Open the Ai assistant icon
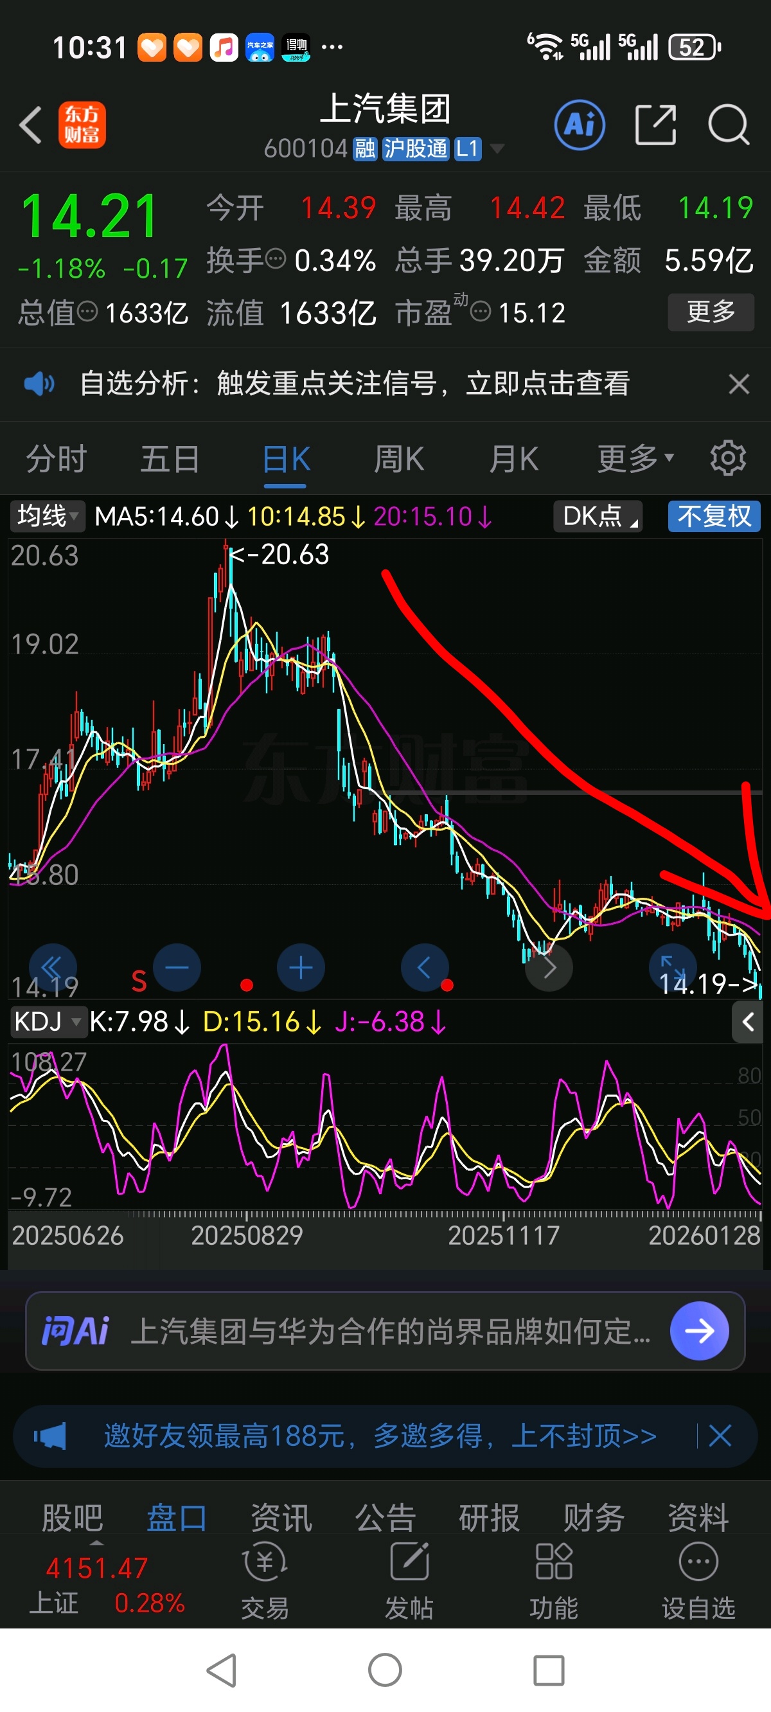 point(580,125)
